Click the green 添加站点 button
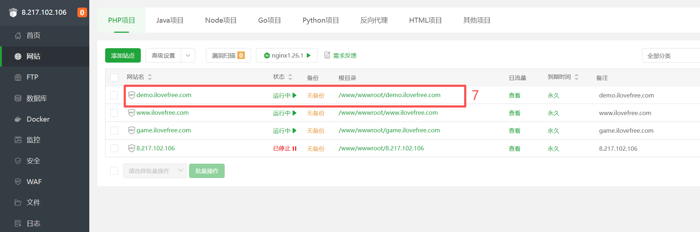Image resolution: width=700 pixels, height=232 pixels. [x=123, y=55]
